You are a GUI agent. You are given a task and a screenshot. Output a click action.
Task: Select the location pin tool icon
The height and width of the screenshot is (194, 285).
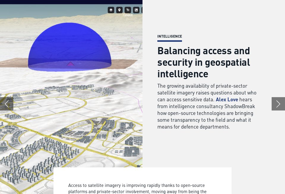(119, 10)
